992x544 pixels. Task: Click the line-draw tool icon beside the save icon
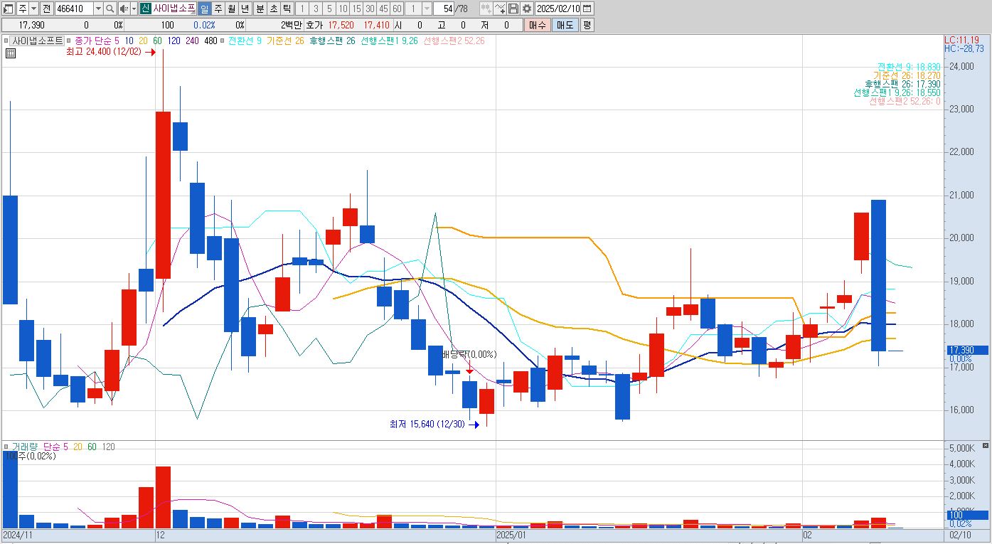[x=500, y=9]
